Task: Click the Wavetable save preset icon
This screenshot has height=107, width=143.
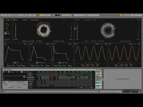Action: (101, 70)
